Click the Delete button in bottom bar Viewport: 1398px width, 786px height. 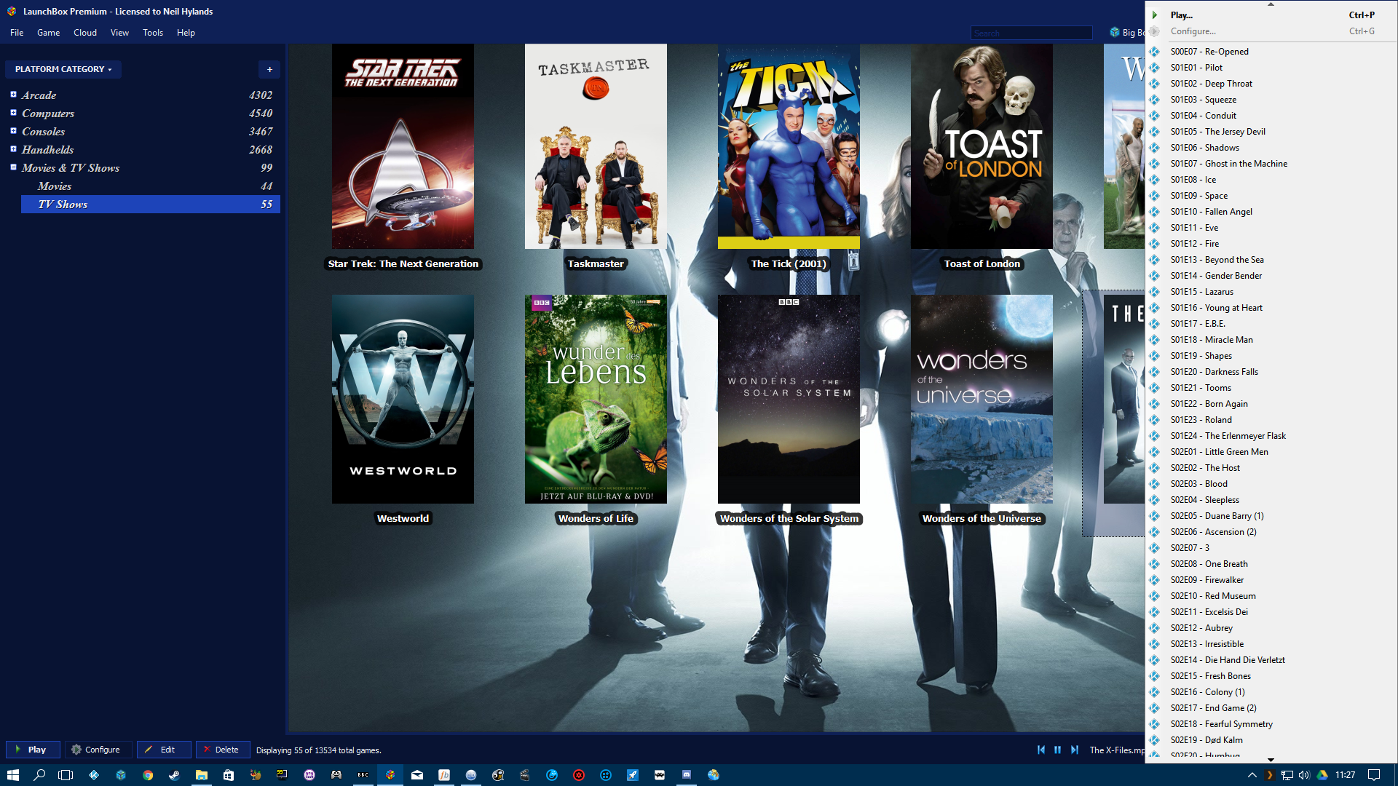[x=223, y=750]
